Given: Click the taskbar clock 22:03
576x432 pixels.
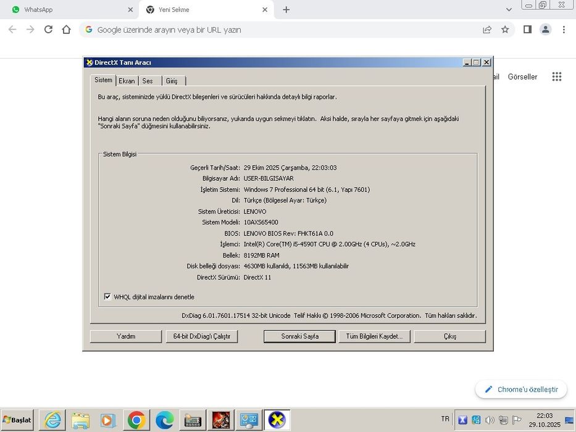Looking at the screenshot, I should tap(545, 416).
